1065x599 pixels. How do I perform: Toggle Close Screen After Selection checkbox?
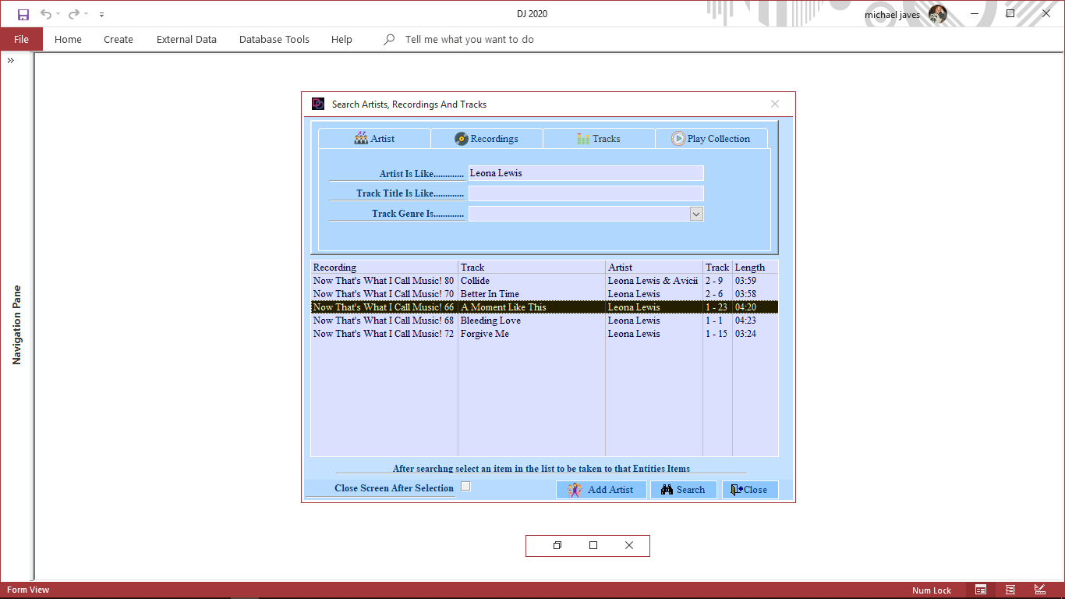[x=465, y=486]
